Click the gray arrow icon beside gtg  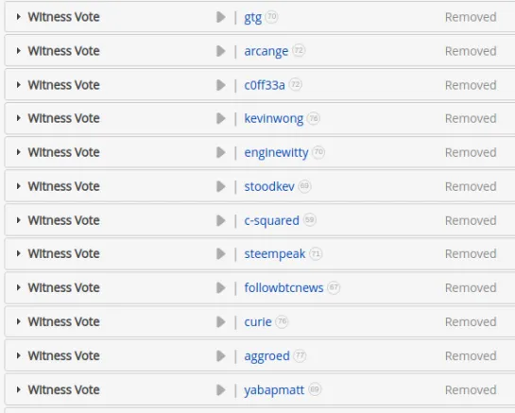pyautogui.click(x=221, y=17)
